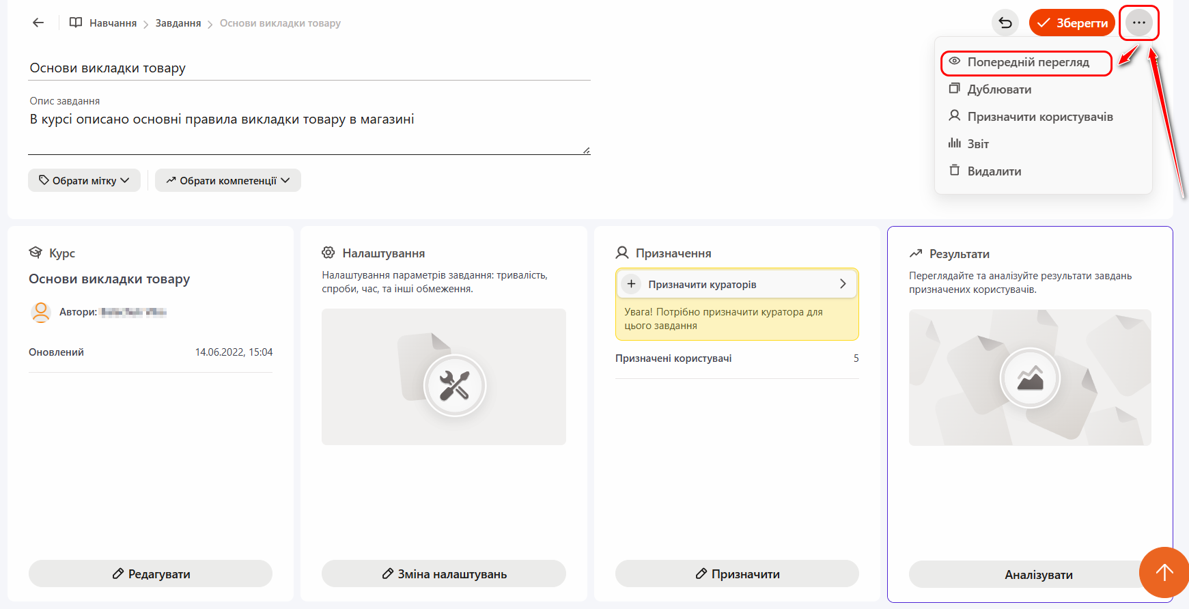
Task: Click the Зміна налаштувань button
Action: (443, 573)
